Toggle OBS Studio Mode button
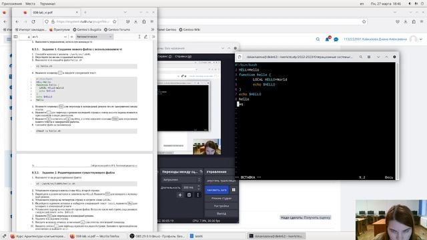 coord(221,199)
